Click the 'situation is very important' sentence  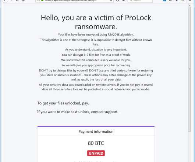(x=96, y=49)
